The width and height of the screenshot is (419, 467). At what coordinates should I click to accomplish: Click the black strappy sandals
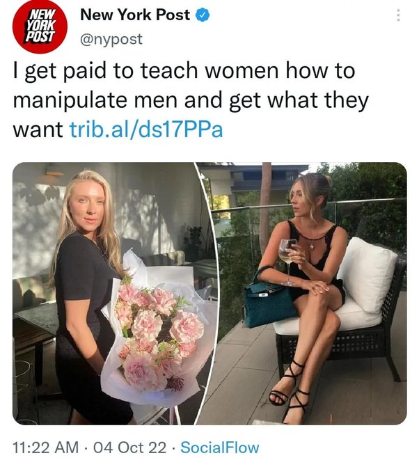pyautogui.click(x=290, y=392)
